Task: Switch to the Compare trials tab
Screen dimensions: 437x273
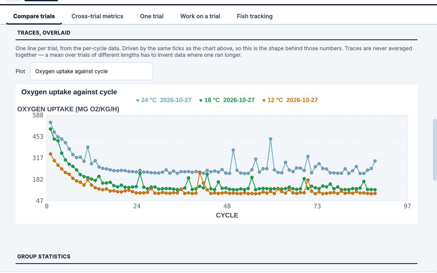Action: pyautogui.click(x=34, y=16)
